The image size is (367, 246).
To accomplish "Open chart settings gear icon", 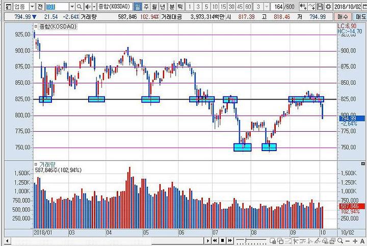I will [328, 7].
